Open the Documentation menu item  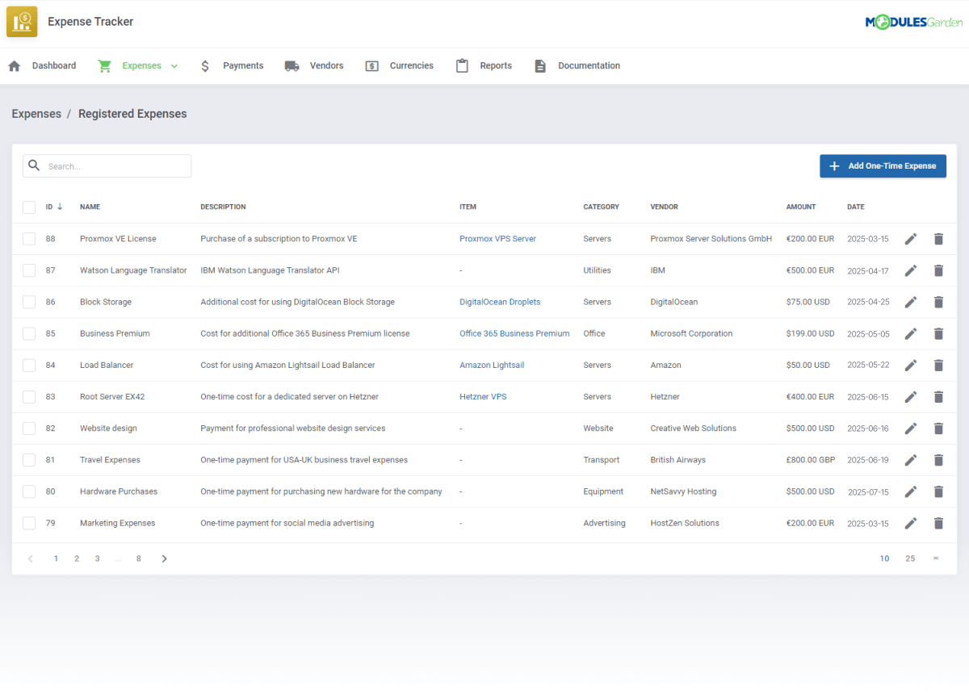[577, 66]
